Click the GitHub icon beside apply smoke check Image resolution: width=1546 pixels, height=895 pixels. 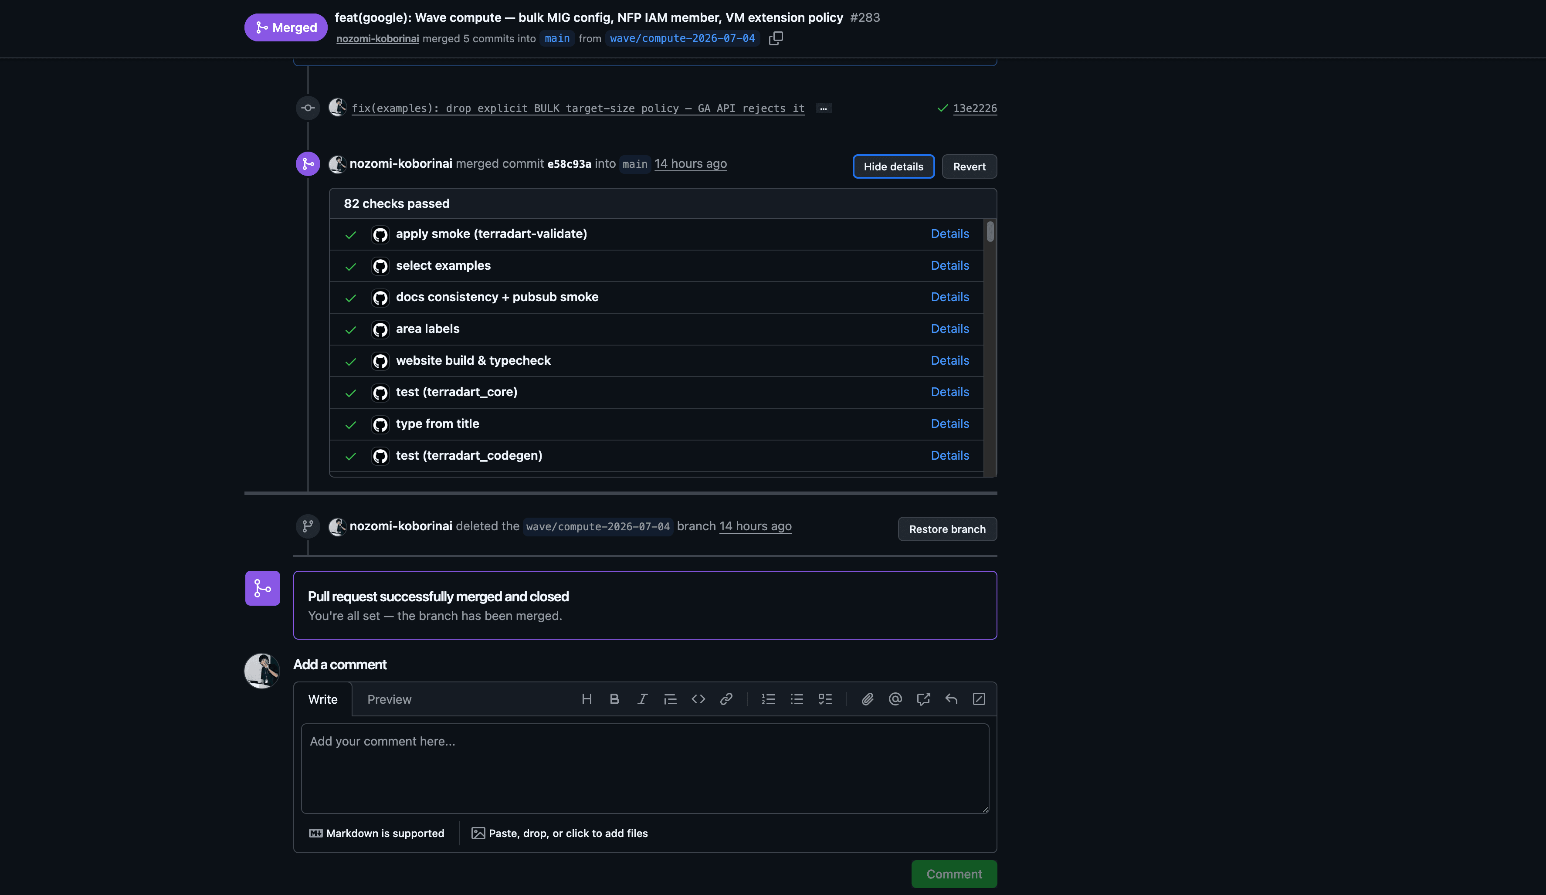tap(380, 234)
